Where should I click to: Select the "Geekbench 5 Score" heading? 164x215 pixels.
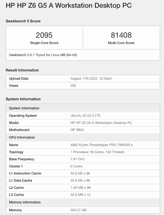click(x=23, y=21)
